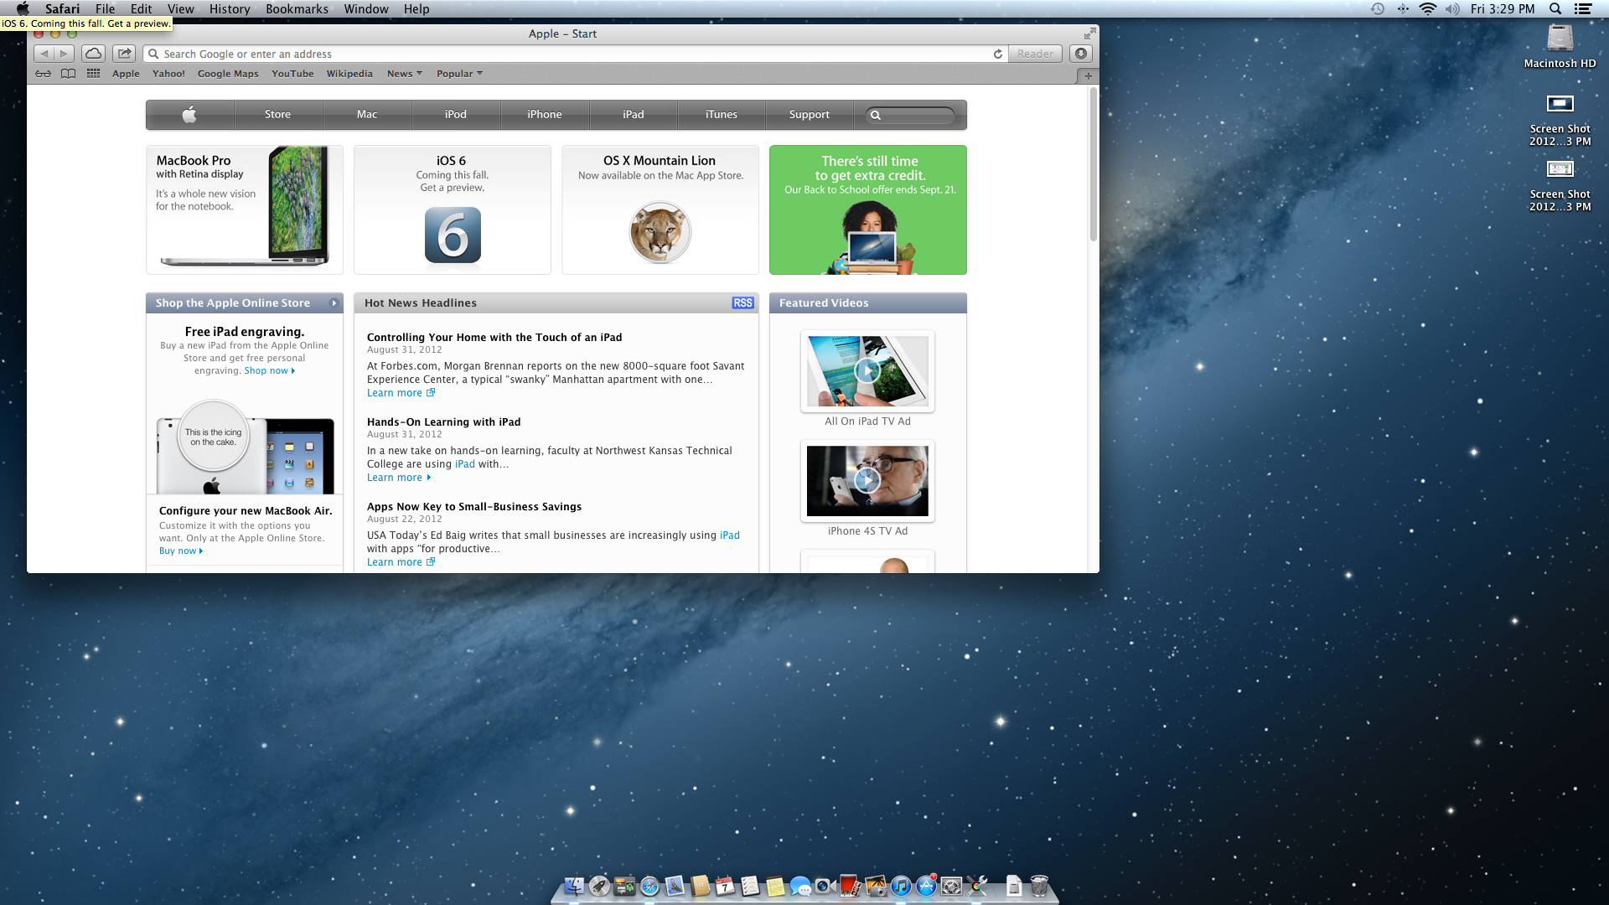The height and width of the screenshot is (905, 1609).
Task: Open FaceTime camera icon in Dock
Action: click(825, 886)
